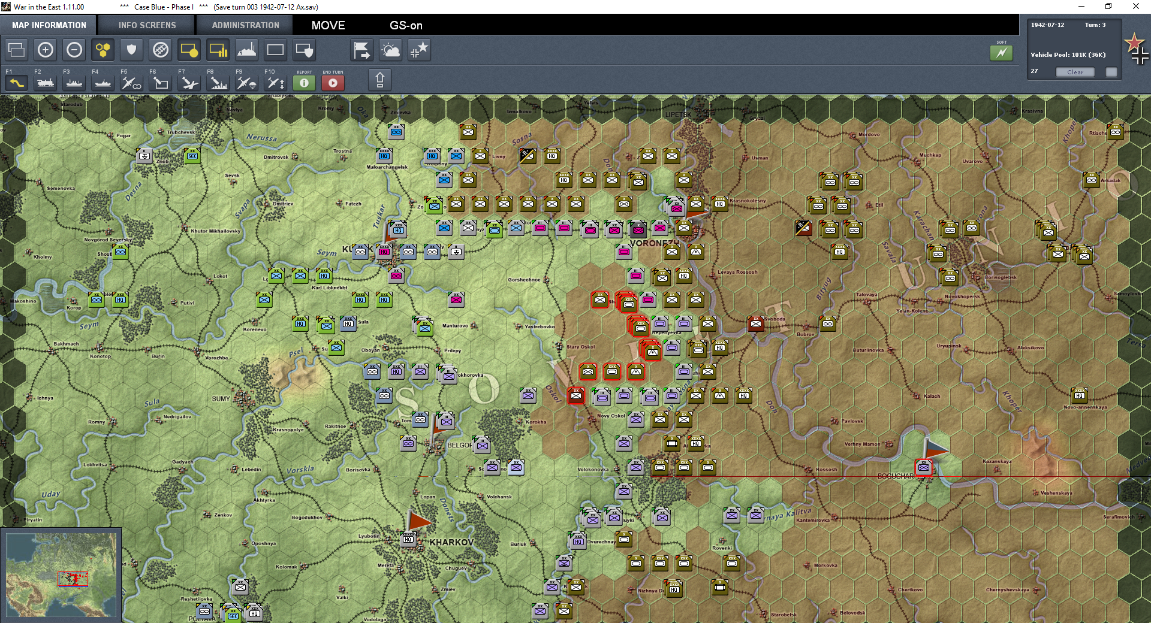This screenshot has height=623, width=1151.
Task: Click the red flag at Belgorod
Action: point(440,427)
